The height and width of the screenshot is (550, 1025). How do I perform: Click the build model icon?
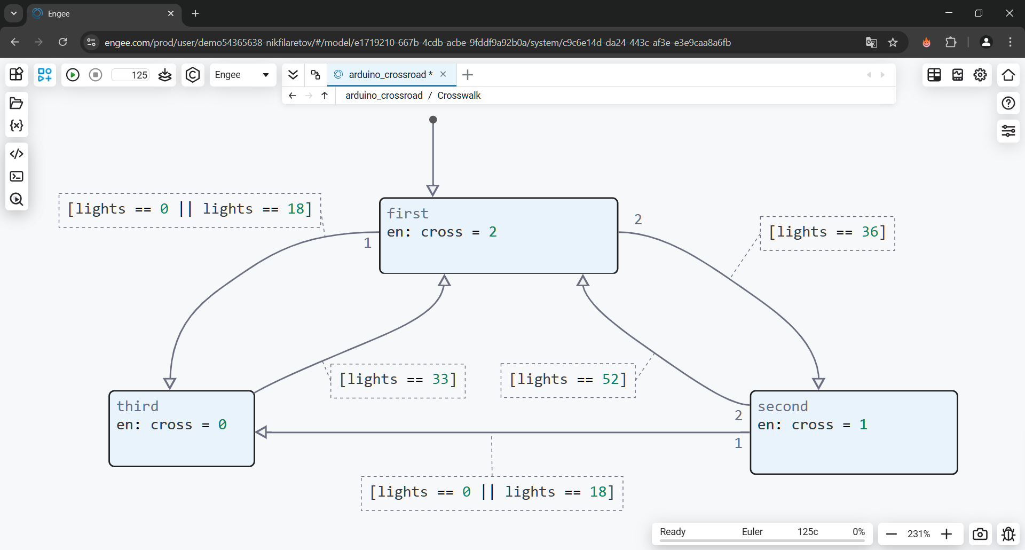click(165, 75)
